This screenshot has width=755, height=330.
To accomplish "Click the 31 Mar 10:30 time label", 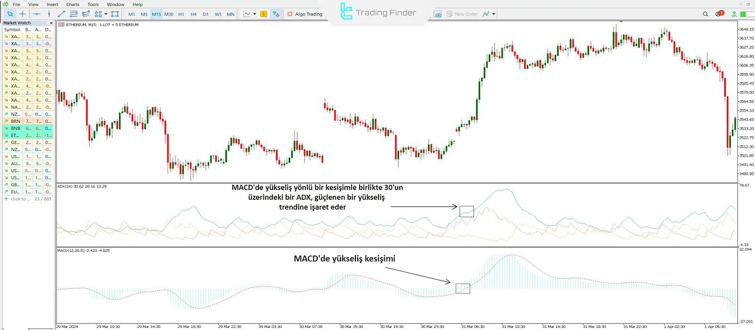I will pyautogui.click(x=513, y=326).
